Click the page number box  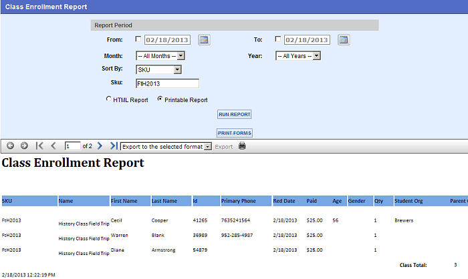tap(72, 146)
